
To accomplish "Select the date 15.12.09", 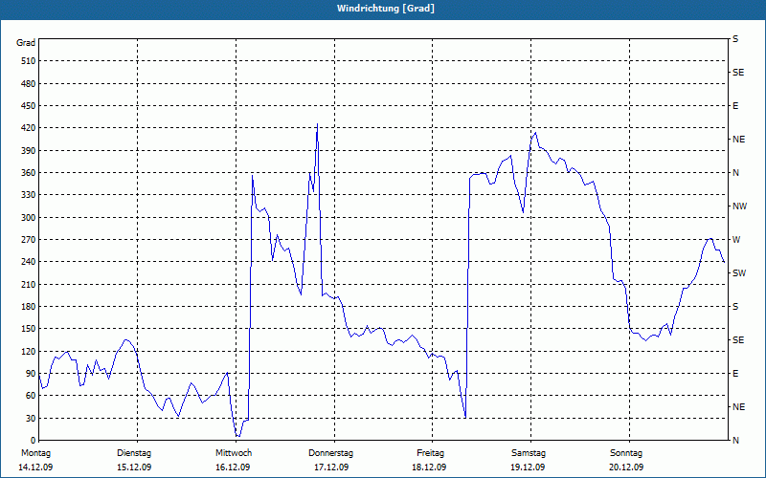I will [134, 467].
